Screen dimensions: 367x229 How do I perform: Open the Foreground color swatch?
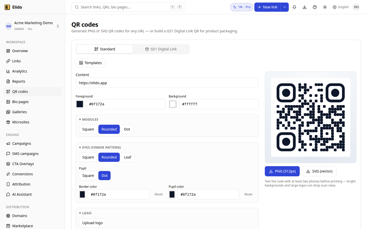pyautogui.click(x=80, y=104)
